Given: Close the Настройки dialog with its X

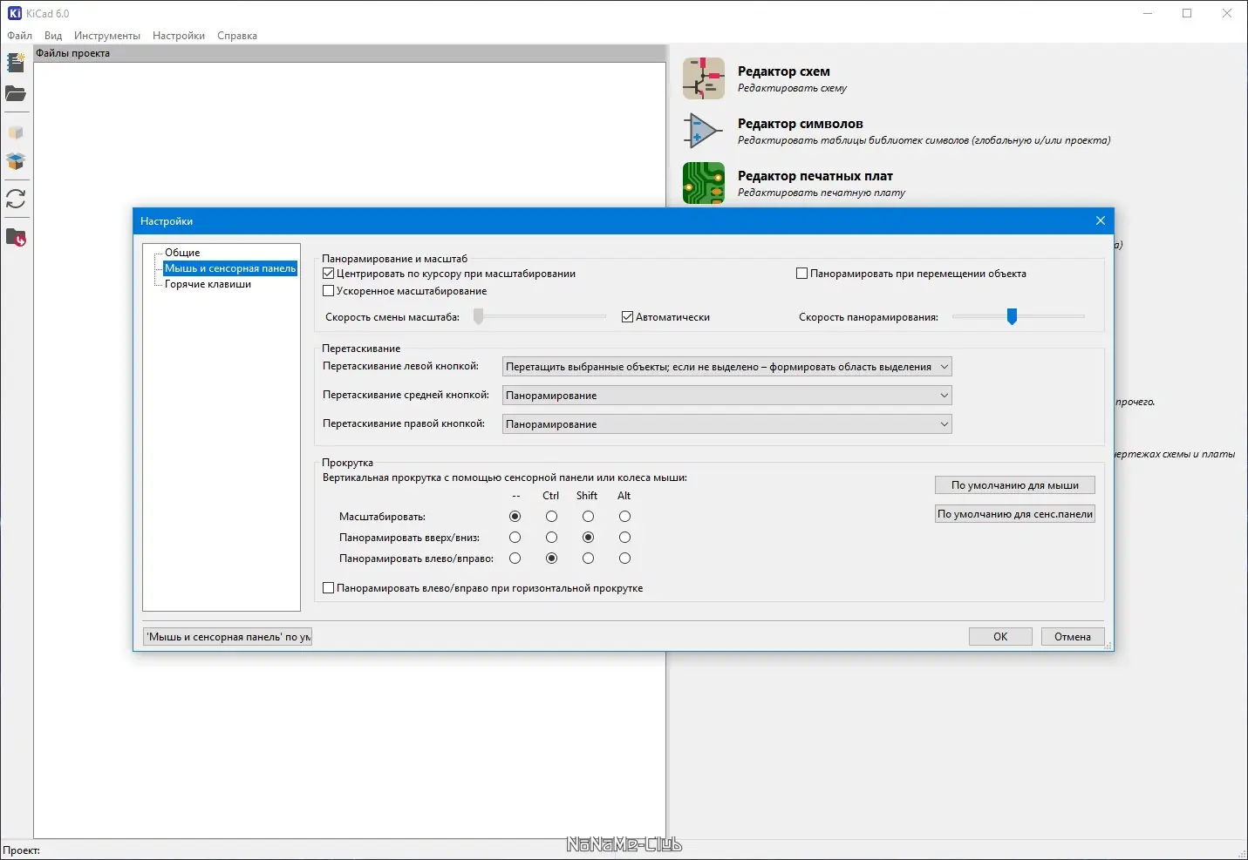Looking at the screenshot, I should coord(1100,220).
